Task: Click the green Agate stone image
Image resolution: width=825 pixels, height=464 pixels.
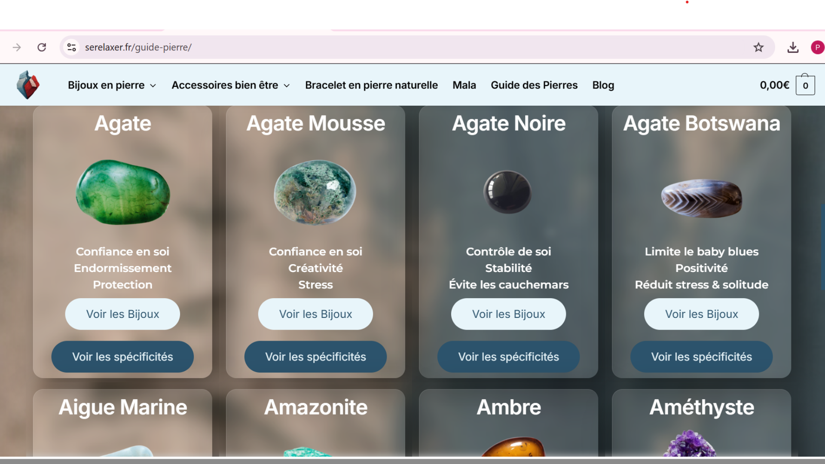Action: coord(123,192)
